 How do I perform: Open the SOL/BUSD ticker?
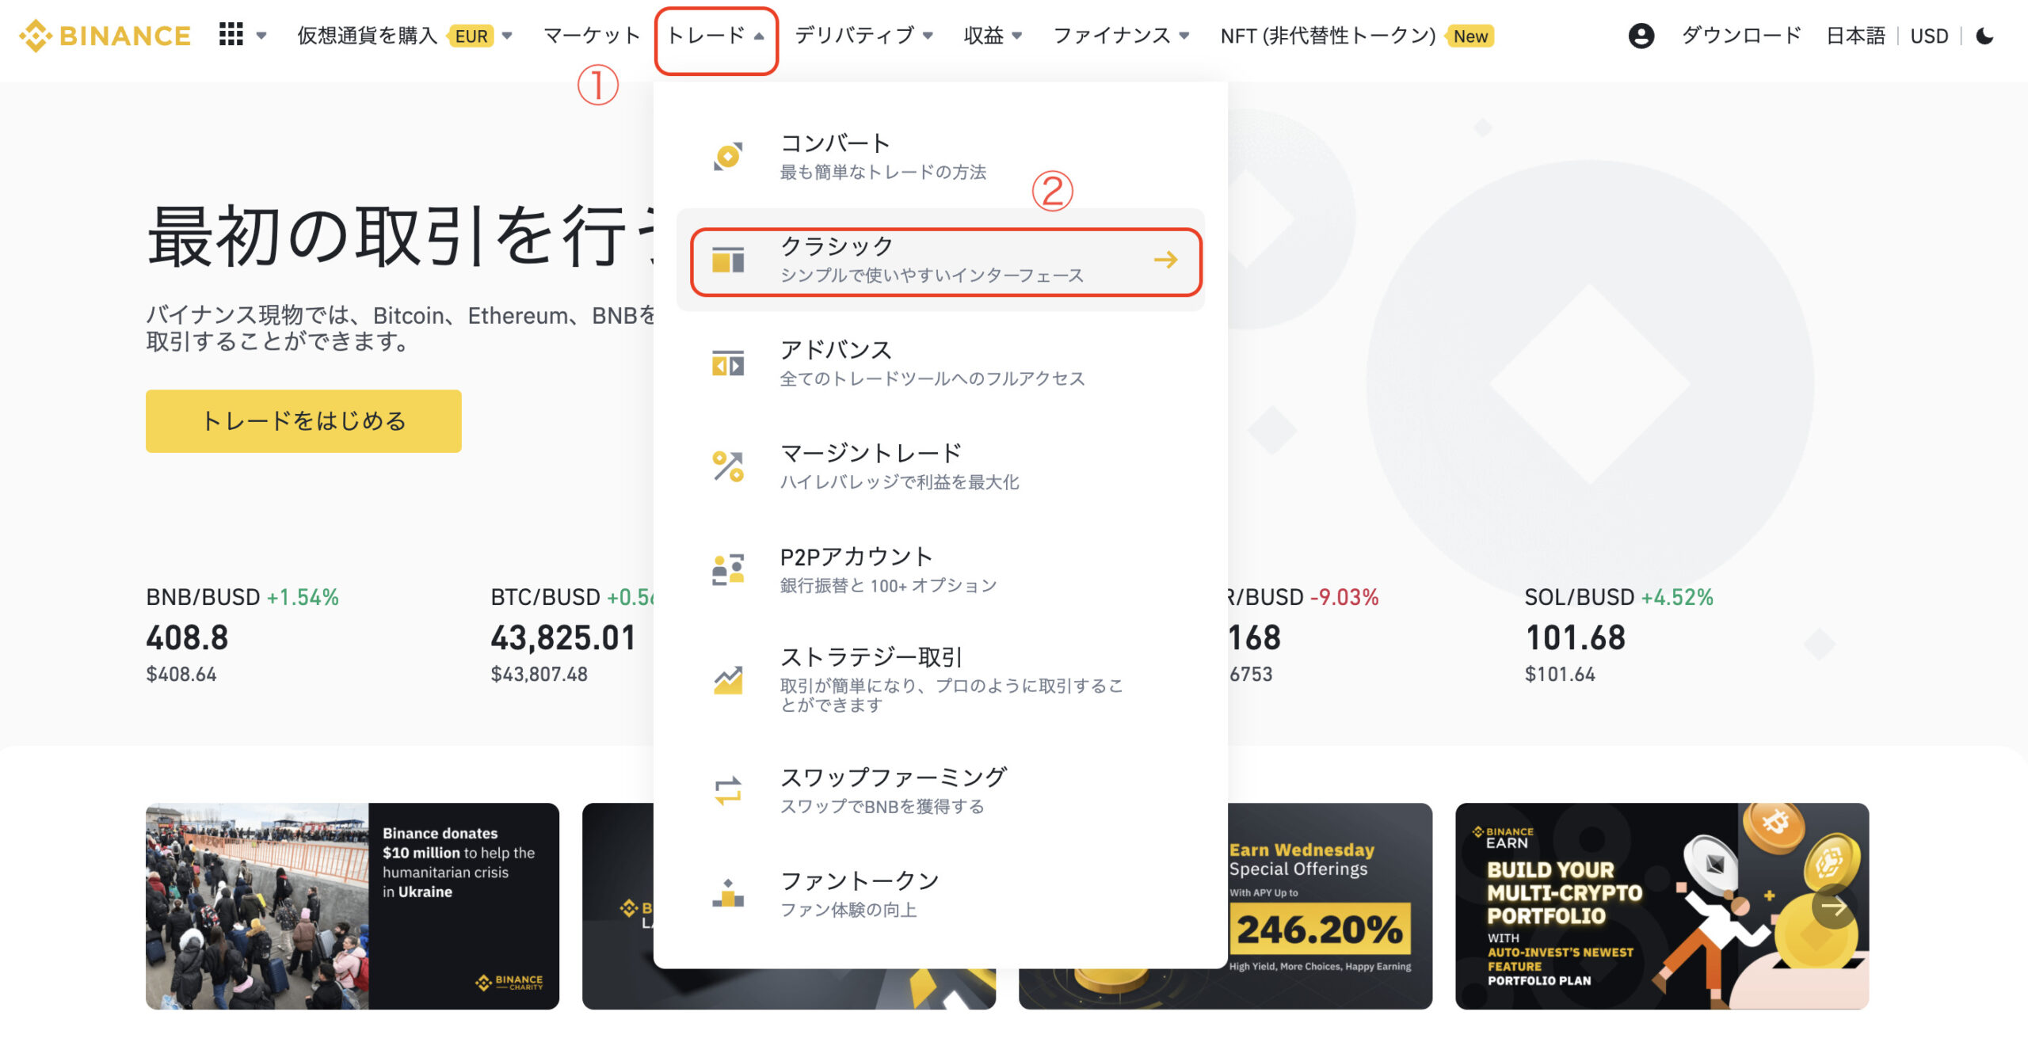(x=1619, y=634)
